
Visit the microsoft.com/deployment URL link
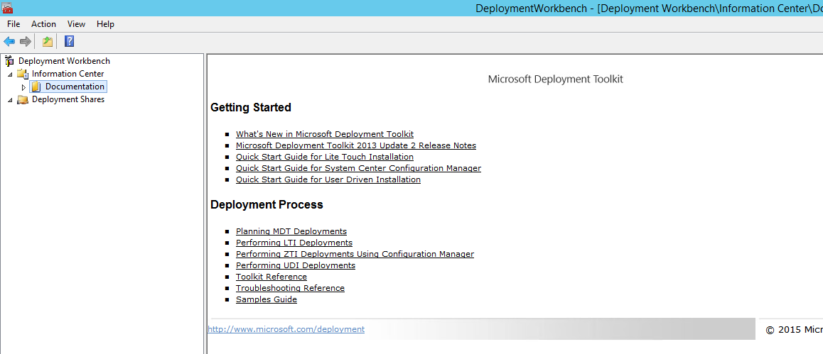pyautogui.click(x=286, y=329)
